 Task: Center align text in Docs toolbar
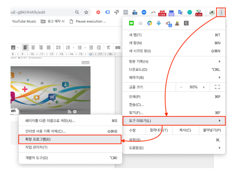(33, 47)
